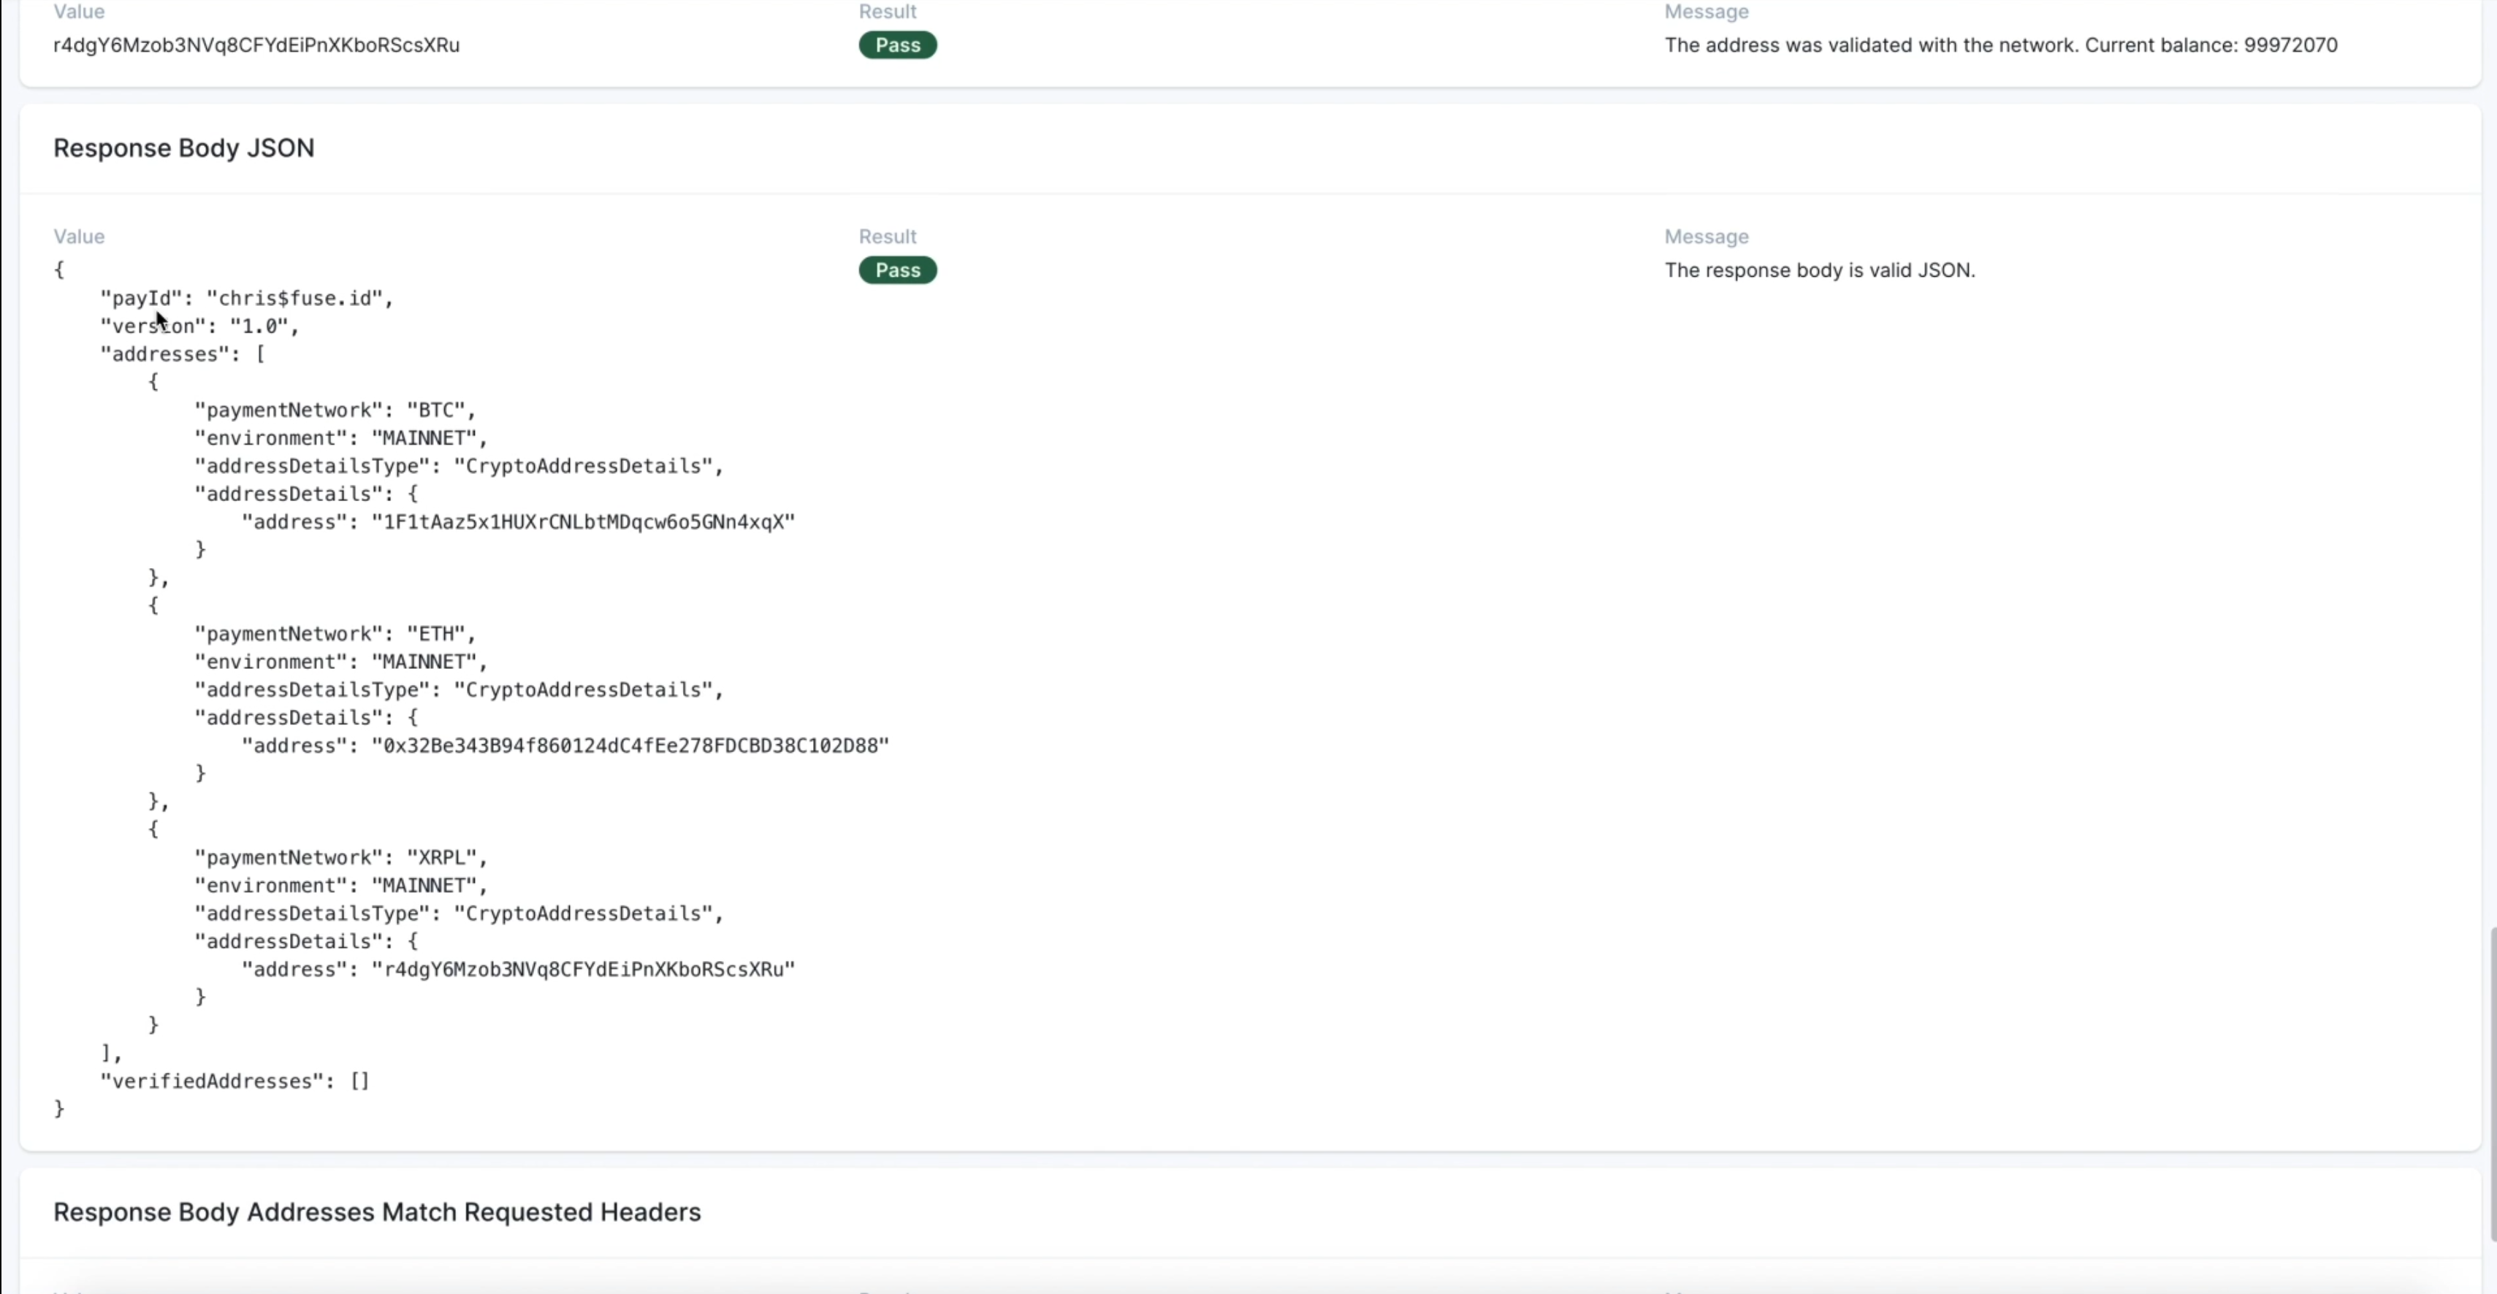This screenshot has height=1294, width=2497.
Task: Click the r4dgY6Mzob address value at the top
Action: click(x=256, y=45)
